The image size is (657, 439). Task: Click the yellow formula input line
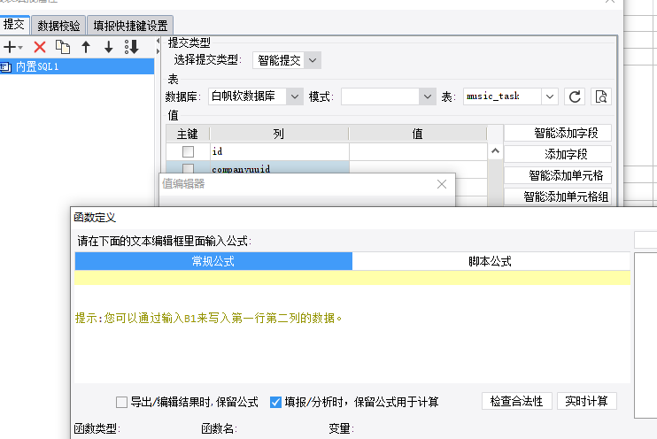(352, 278)
